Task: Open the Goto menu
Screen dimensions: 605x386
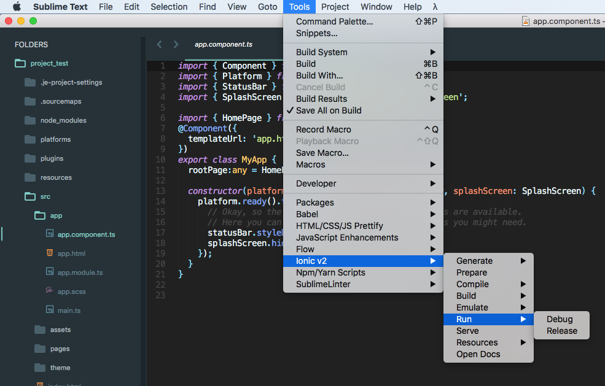Action: [x=267, y=7]
